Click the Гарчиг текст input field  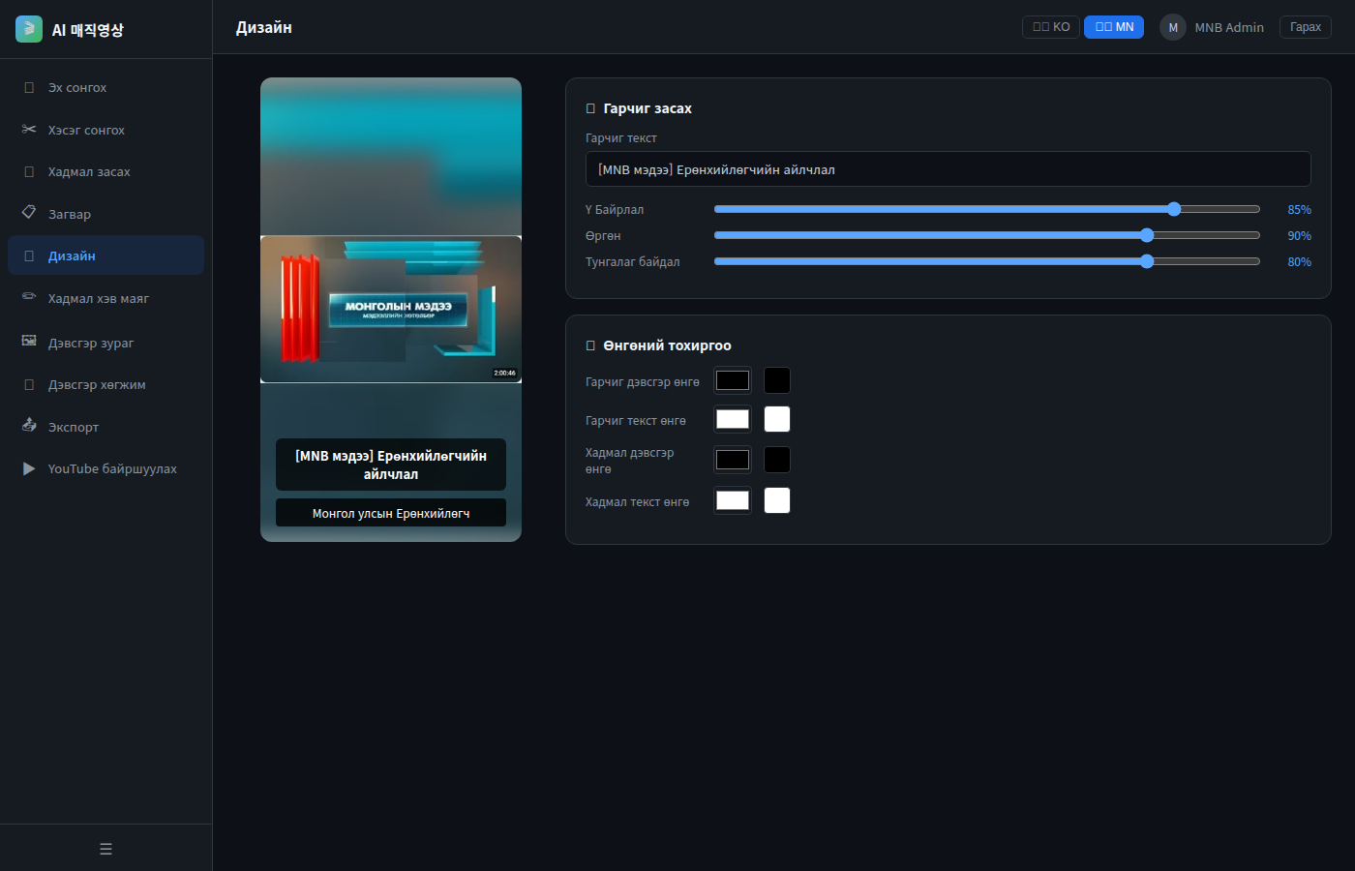click(948, 169)
